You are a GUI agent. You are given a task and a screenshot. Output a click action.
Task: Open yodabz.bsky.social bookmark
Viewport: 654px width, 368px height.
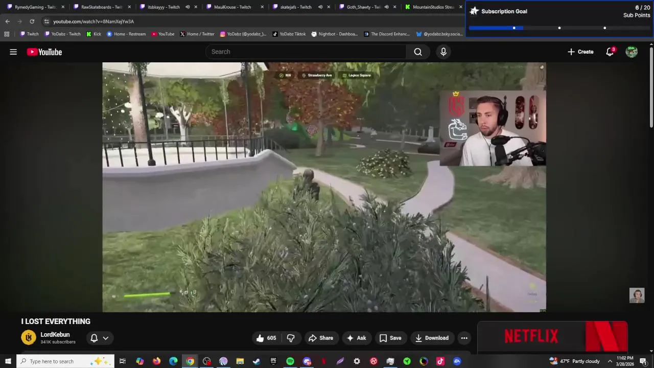[439, 34]
